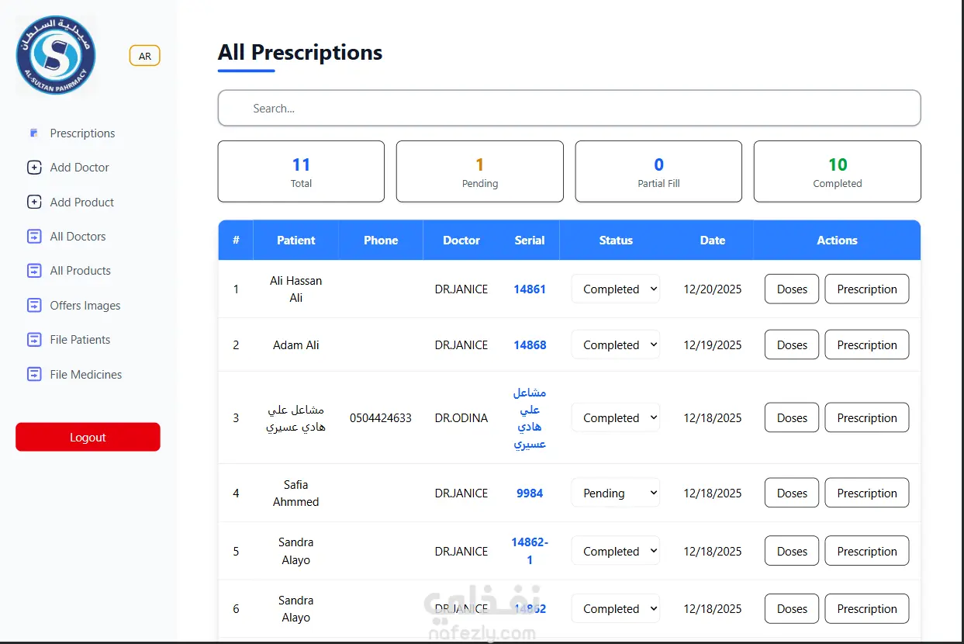The image size is (964, 644).
Task: Go to Offers Images page
Action: [85, 306]
